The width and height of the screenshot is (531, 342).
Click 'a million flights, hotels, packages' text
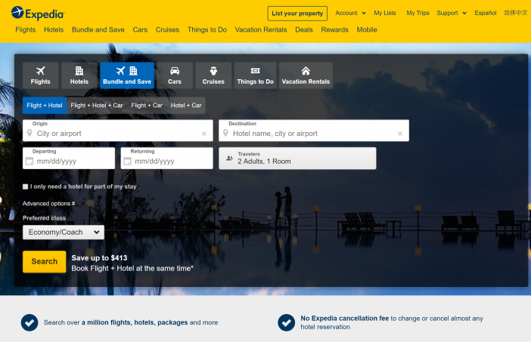click(135, 322)
